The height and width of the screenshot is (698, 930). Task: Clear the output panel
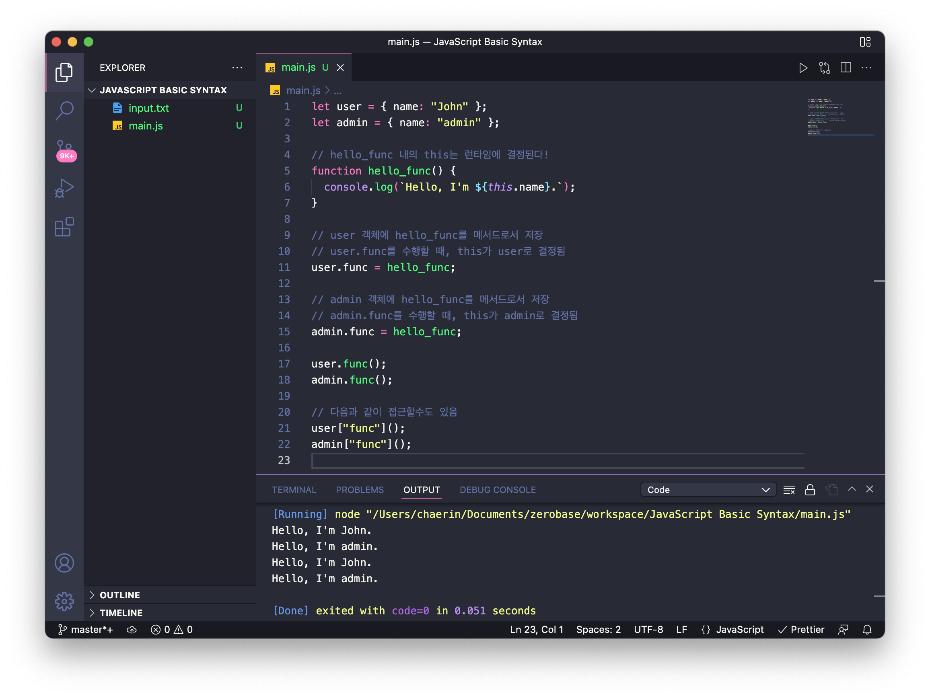pos(789,490)
